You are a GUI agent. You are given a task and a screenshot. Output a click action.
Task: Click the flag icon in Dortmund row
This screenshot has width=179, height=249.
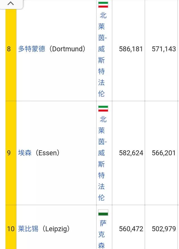click(103, 5)
